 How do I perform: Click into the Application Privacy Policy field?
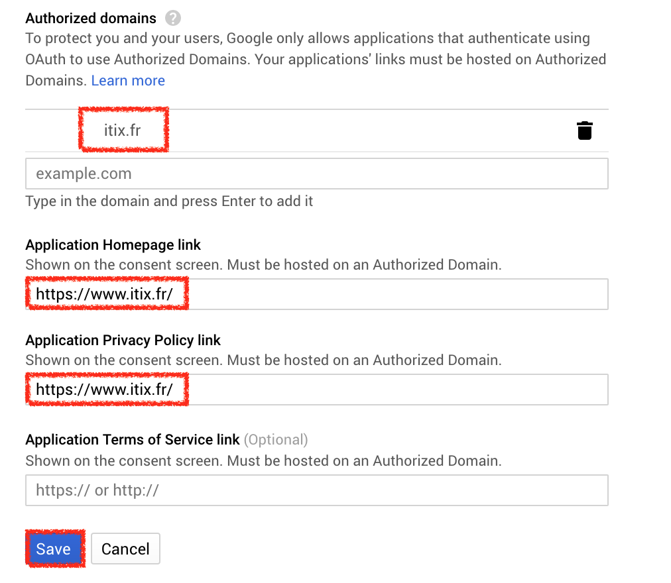point(316,390)
